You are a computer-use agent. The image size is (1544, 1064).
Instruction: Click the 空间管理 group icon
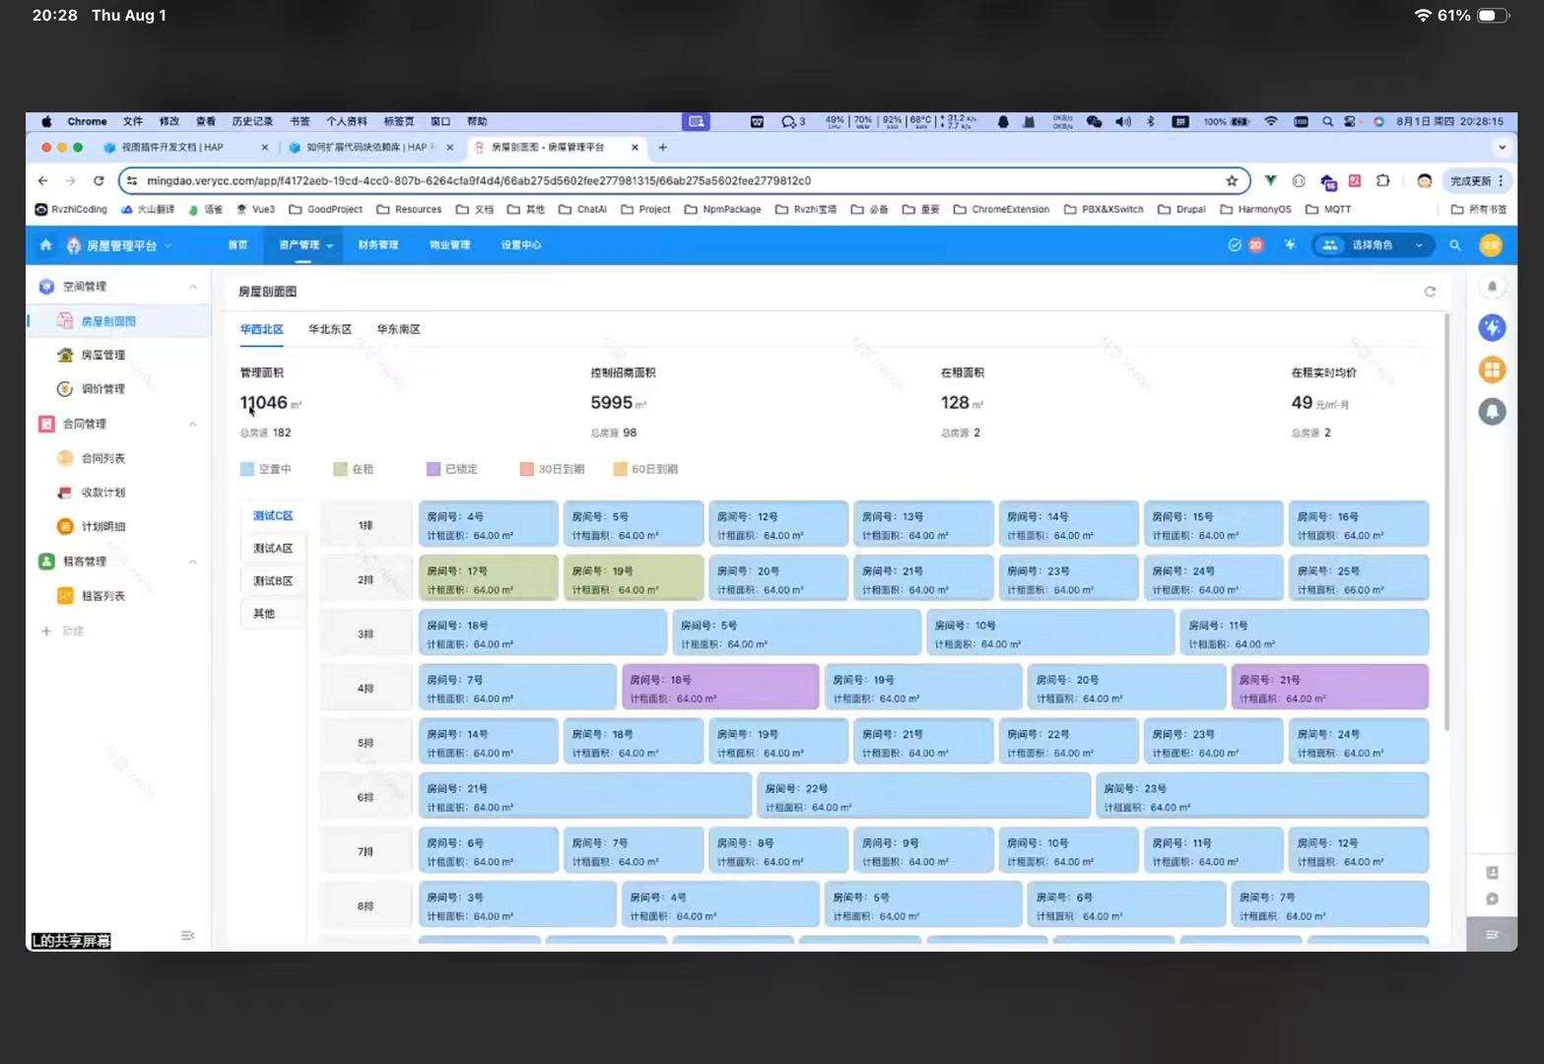(x=46, y=287)
